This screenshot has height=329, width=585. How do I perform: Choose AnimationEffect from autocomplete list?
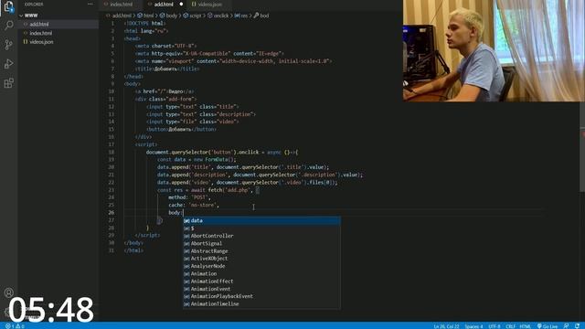pyautogui.click(x=261, y=281)
